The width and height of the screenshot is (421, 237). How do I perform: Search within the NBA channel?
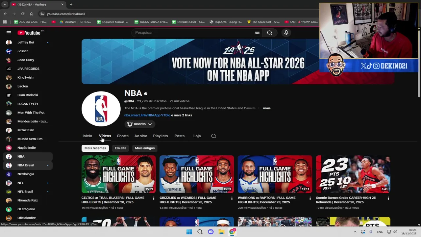point(213,136)
